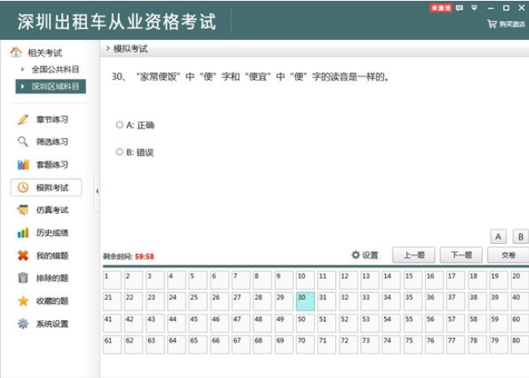The width and height of the screenshot is (529, 378).
Task: Open 套题练习 with the books icon
Action: point(50,164)
